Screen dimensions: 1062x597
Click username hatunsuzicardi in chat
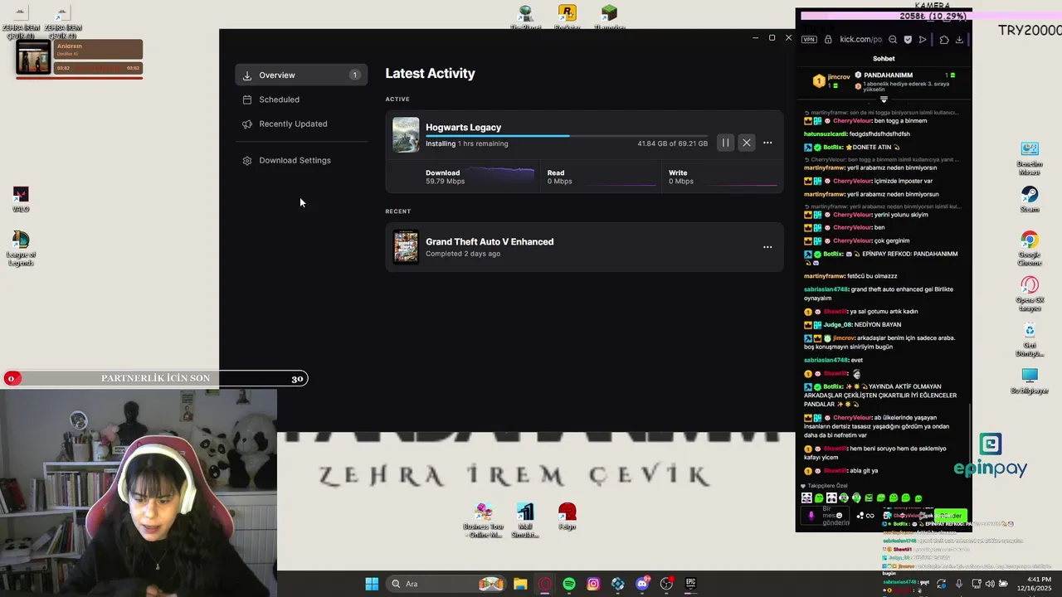(x=826, y=133)
